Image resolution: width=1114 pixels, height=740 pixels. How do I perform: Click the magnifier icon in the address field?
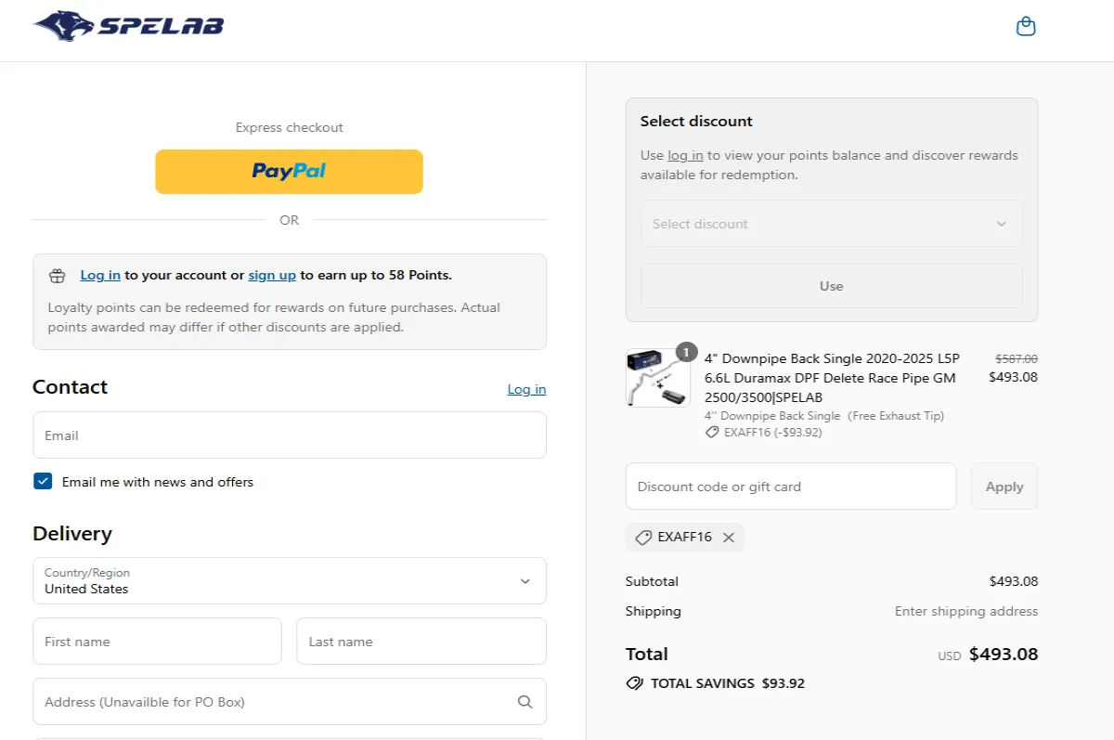click(x=525, y=702)
